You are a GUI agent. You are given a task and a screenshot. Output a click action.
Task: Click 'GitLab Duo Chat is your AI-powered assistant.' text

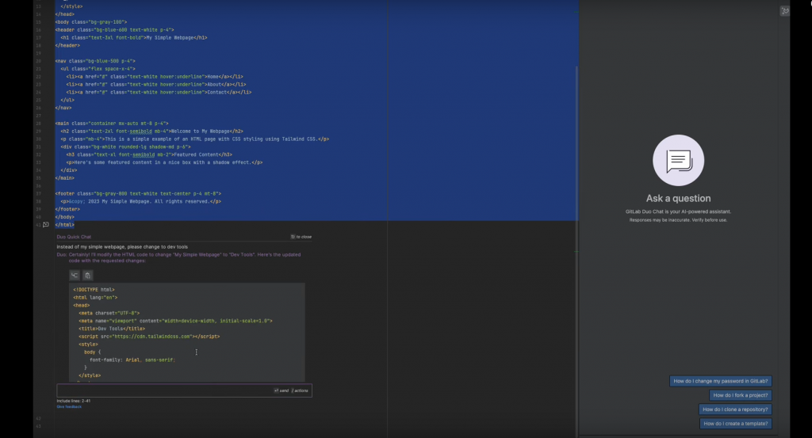coord(679,211)
